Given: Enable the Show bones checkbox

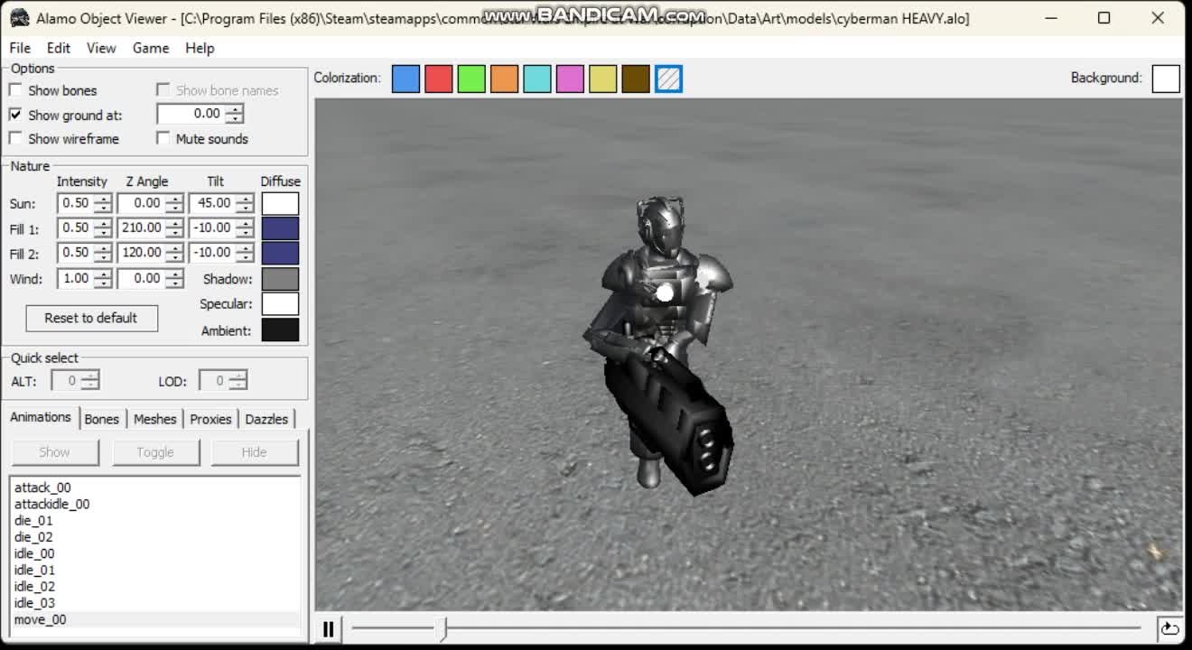Looking at the screenshot, I should (x=15, y=89).
